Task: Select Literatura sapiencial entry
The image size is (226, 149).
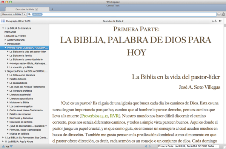Action: [x=20, y=95]
